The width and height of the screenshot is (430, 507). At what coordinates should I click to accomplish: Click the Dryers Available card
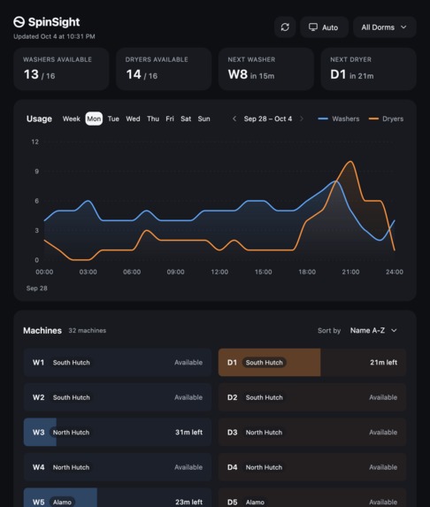[x=164, y=69]
